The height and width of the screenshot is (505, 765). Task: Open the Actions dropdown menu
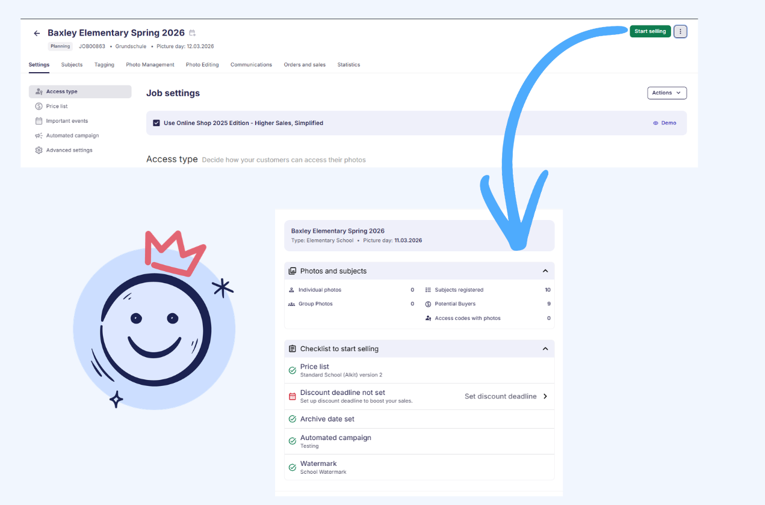(x=666, y=93)
